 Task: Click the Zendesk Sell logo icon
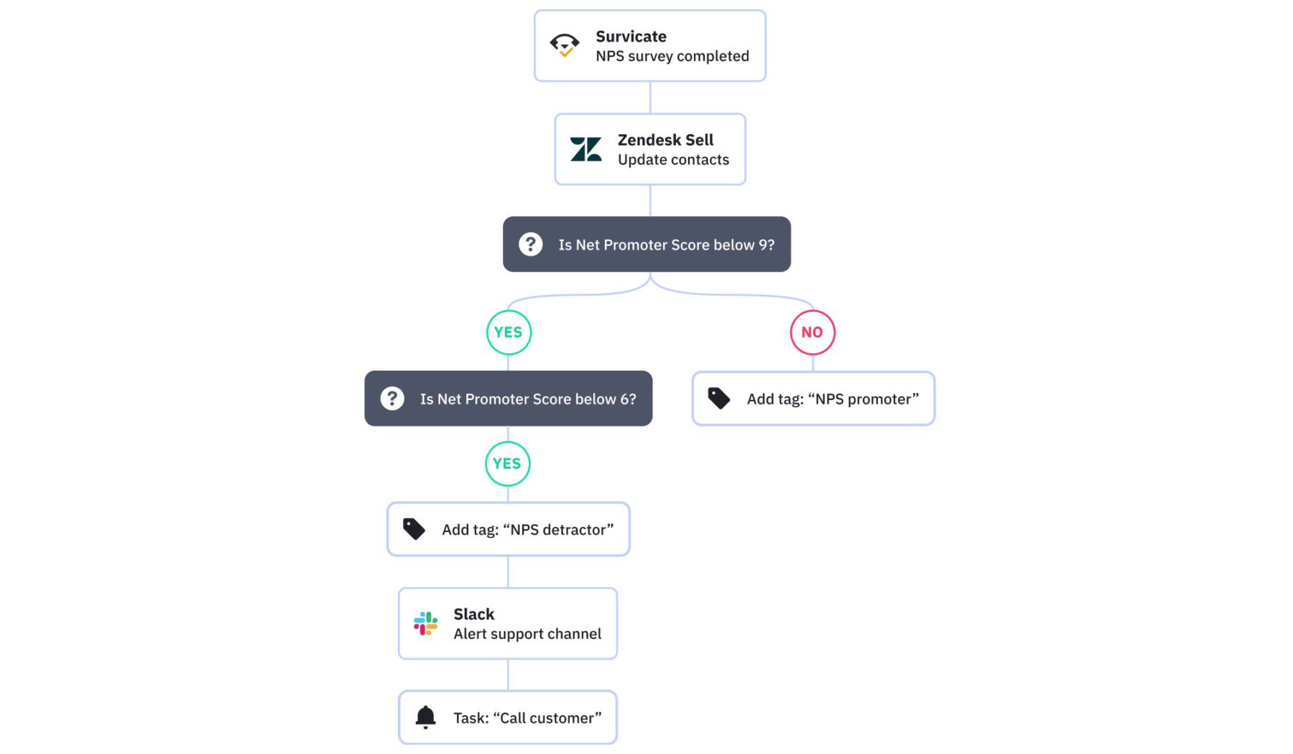pos(585,149)
